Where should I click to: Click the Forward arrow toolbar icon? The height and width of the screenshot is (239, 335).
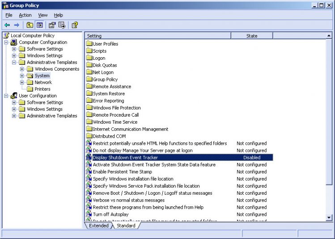17,25
